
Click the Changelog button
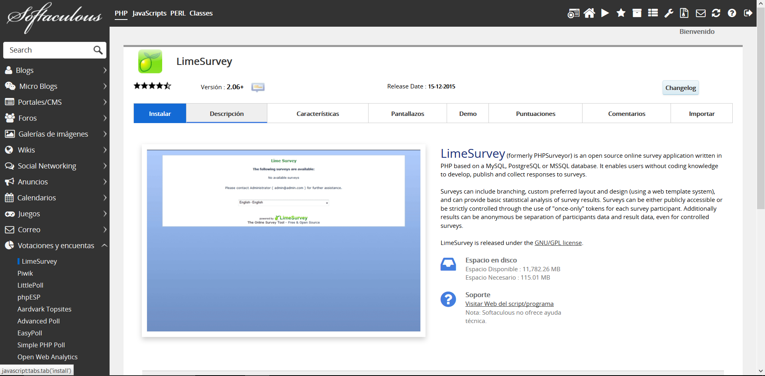680,88
